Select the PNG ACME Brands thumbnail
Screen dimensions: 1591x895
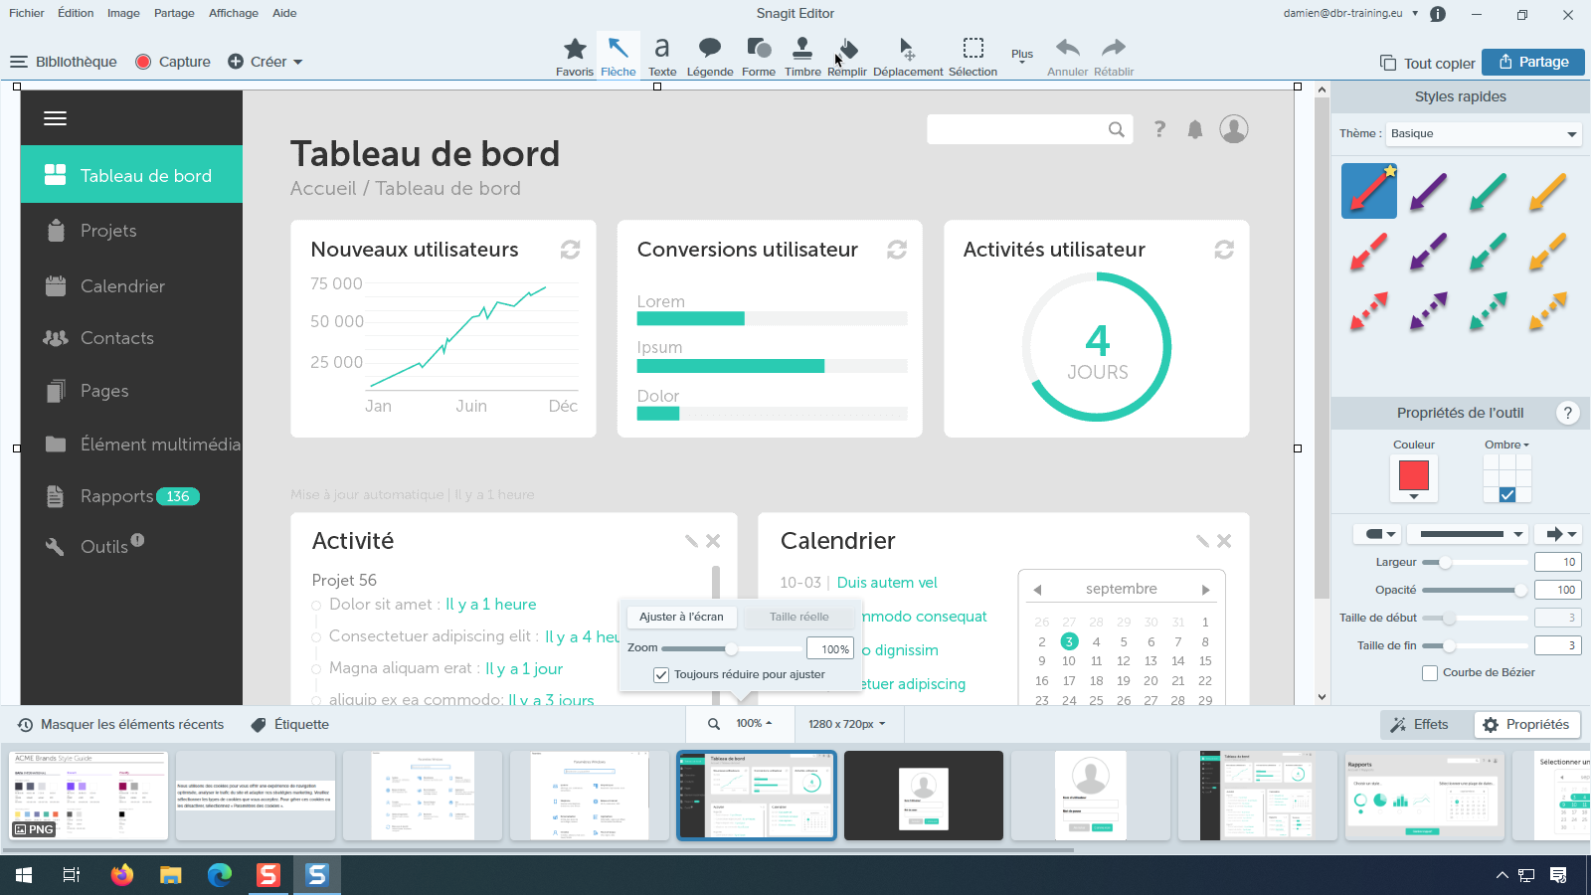(x=88, y=796)
